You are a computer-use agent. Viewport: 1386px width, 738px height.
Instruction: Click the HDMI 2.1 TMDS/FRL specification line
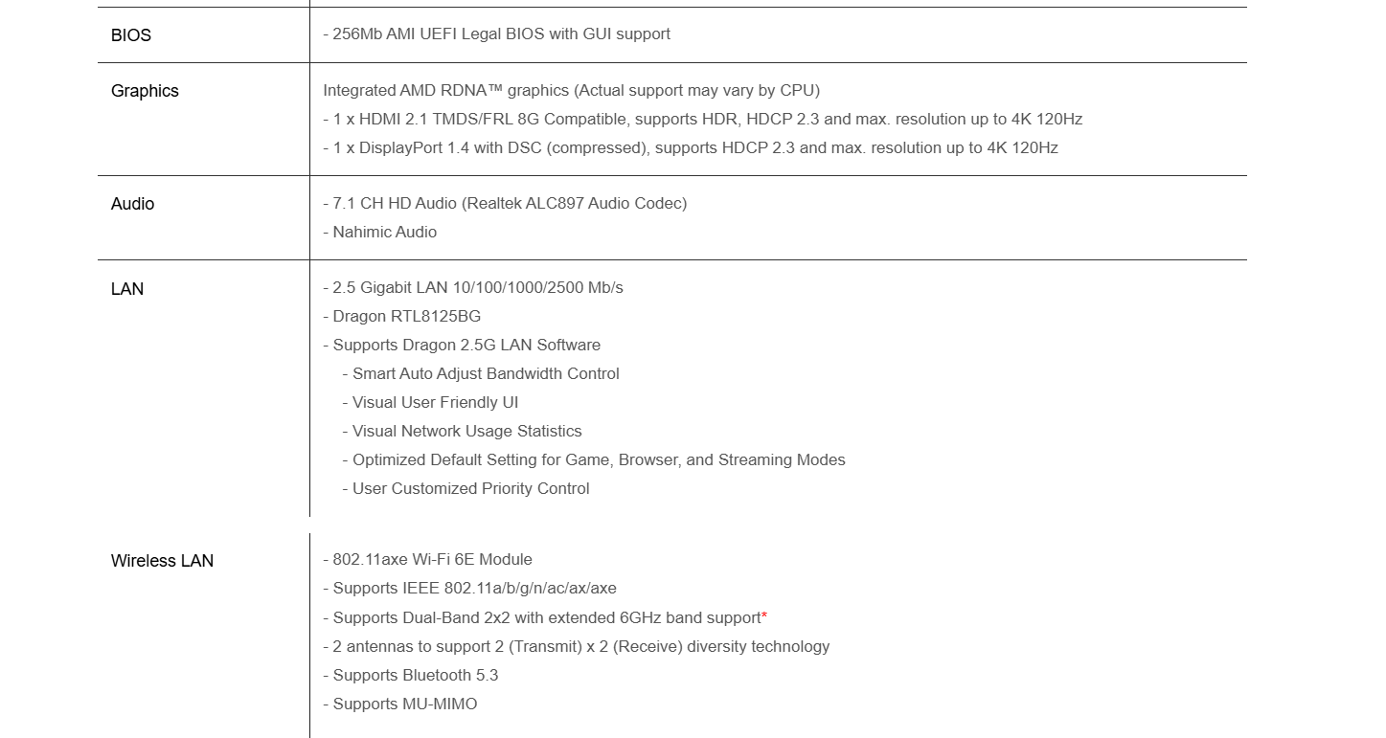click(x=702, y=120)
